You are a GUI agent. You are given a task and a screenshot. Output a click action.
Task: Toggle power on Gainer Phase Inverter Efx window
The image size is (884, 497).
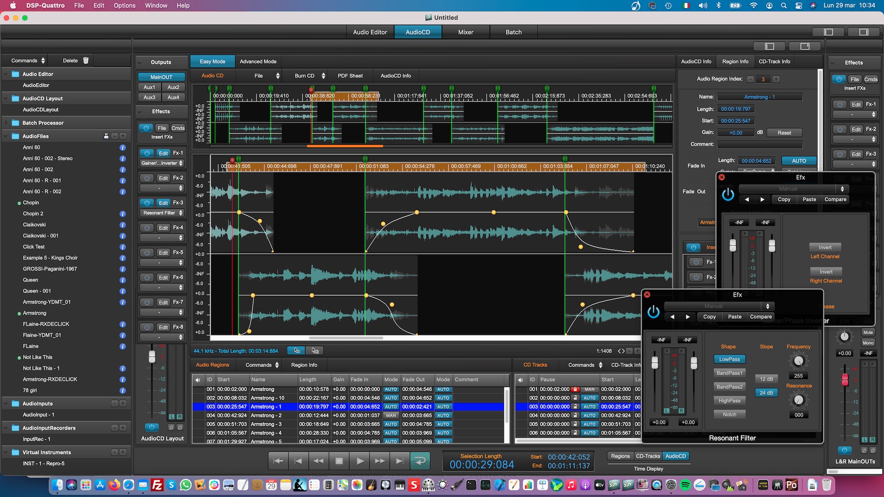tap(728, 195)
